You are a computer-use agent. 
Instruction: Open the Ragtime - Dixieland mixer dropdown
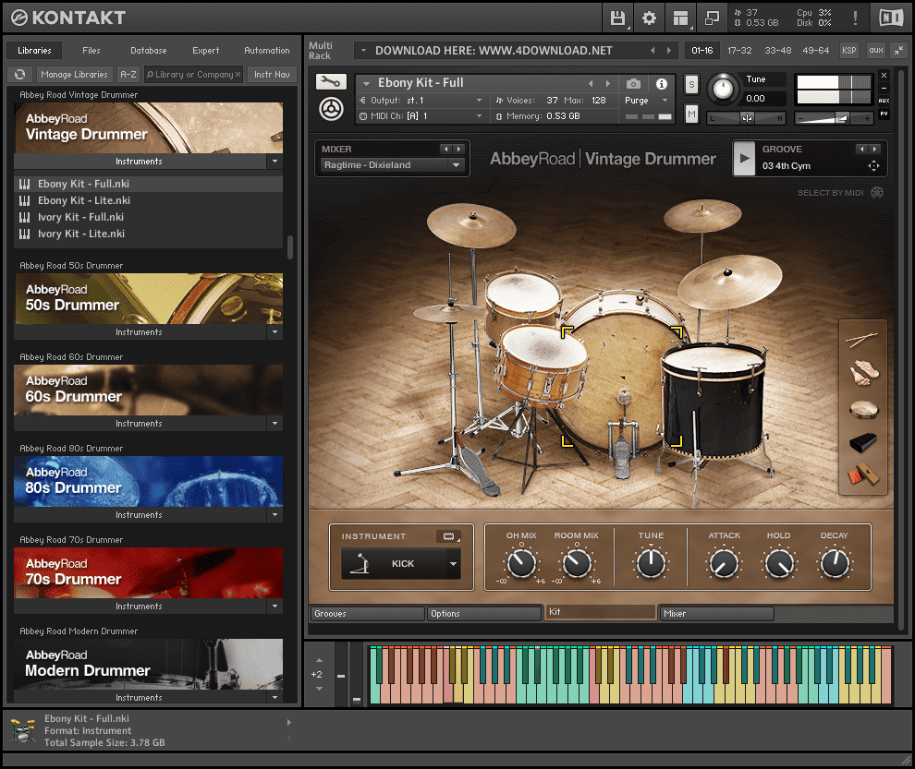(391, 165)
